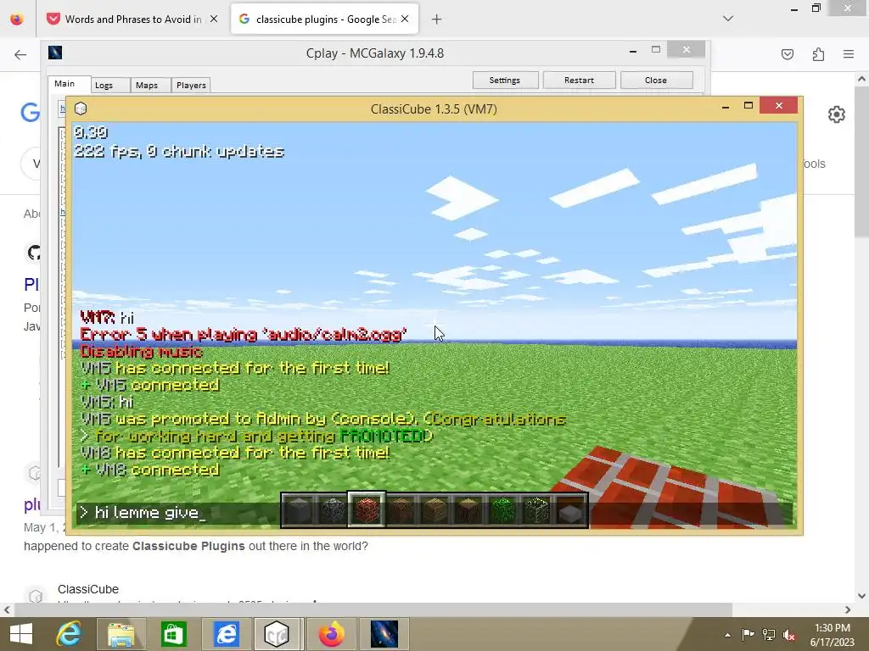Screen dimensions: 869x651
Task: Select the dark speckled block in hotbar slot eight
Action: click(536, 509)
